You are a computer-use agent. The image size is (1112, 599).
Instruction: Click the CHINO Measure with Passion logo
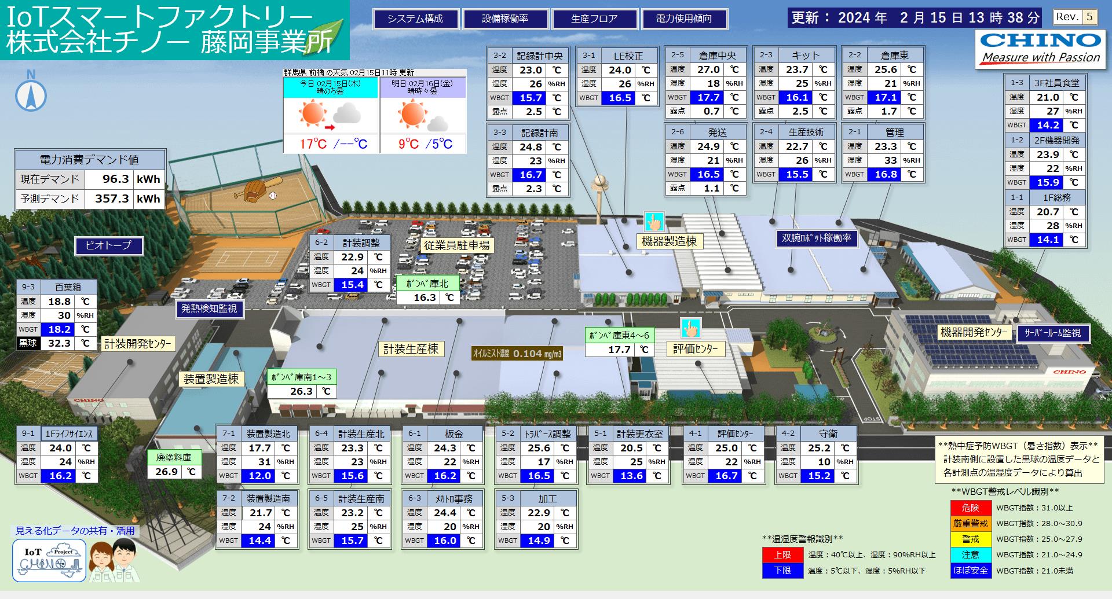coord(1040,49)
